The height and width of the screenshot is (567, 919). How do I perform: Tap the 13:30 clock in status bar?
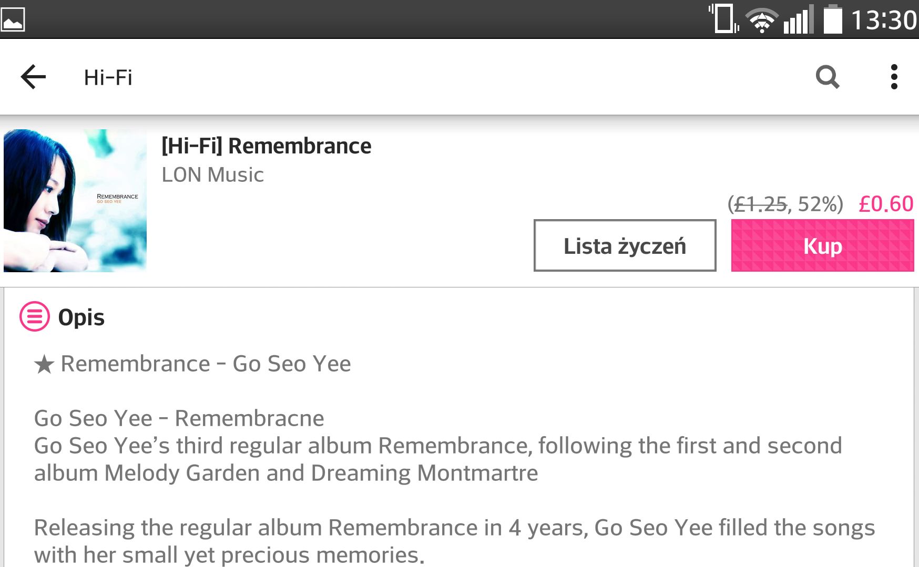[883, 20]
